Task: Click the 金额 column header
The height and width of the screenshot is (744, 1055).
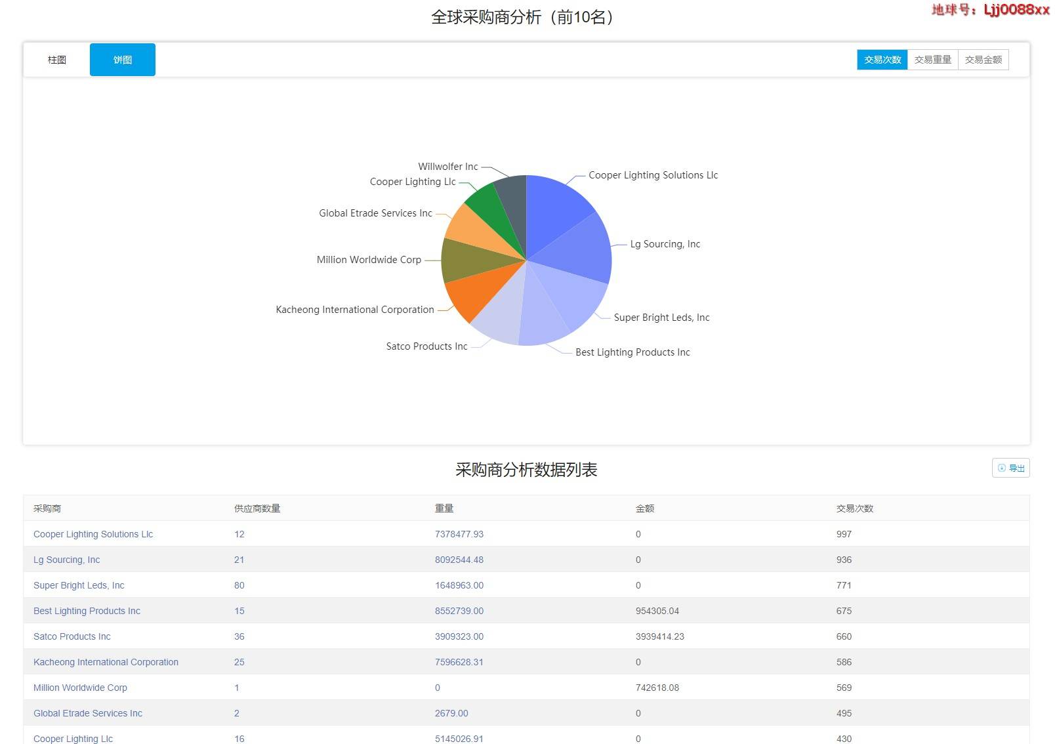Action: coord(645,508)
